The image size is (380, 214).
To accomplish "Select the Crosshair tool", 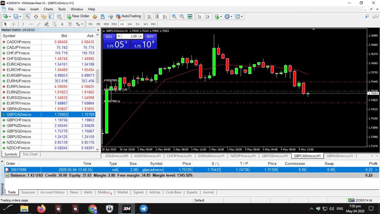I will coord(13,24).
